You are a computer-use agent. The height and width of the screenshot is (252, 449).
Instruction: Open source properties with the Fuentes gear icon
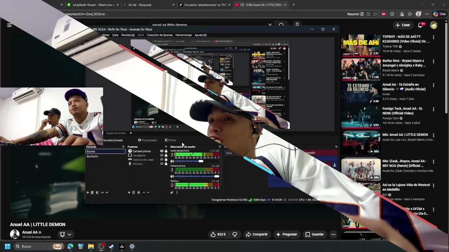tap(139, 192)
